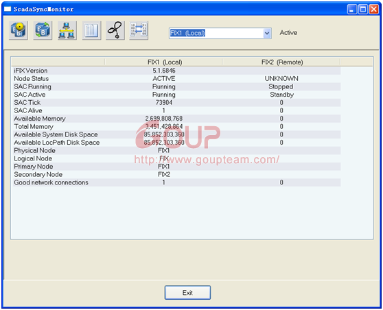
Task: Select the Physical Node row label
Action: point(34,150)
